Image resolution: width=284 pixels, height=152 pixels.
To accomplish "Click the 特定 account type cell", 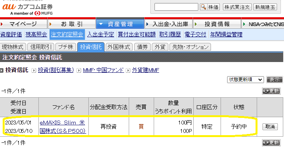I will coord(207,127).
